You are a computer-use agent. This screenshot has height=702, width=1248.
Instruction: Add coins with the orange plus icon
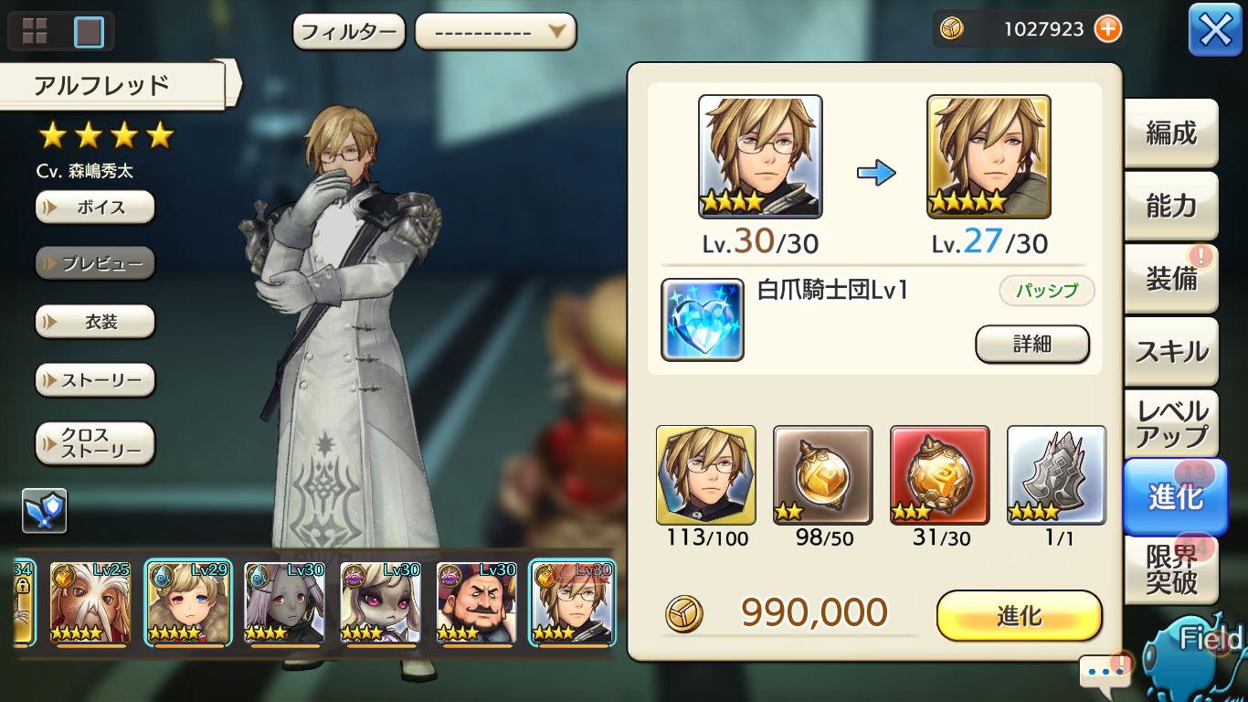tap(1107, 29)
